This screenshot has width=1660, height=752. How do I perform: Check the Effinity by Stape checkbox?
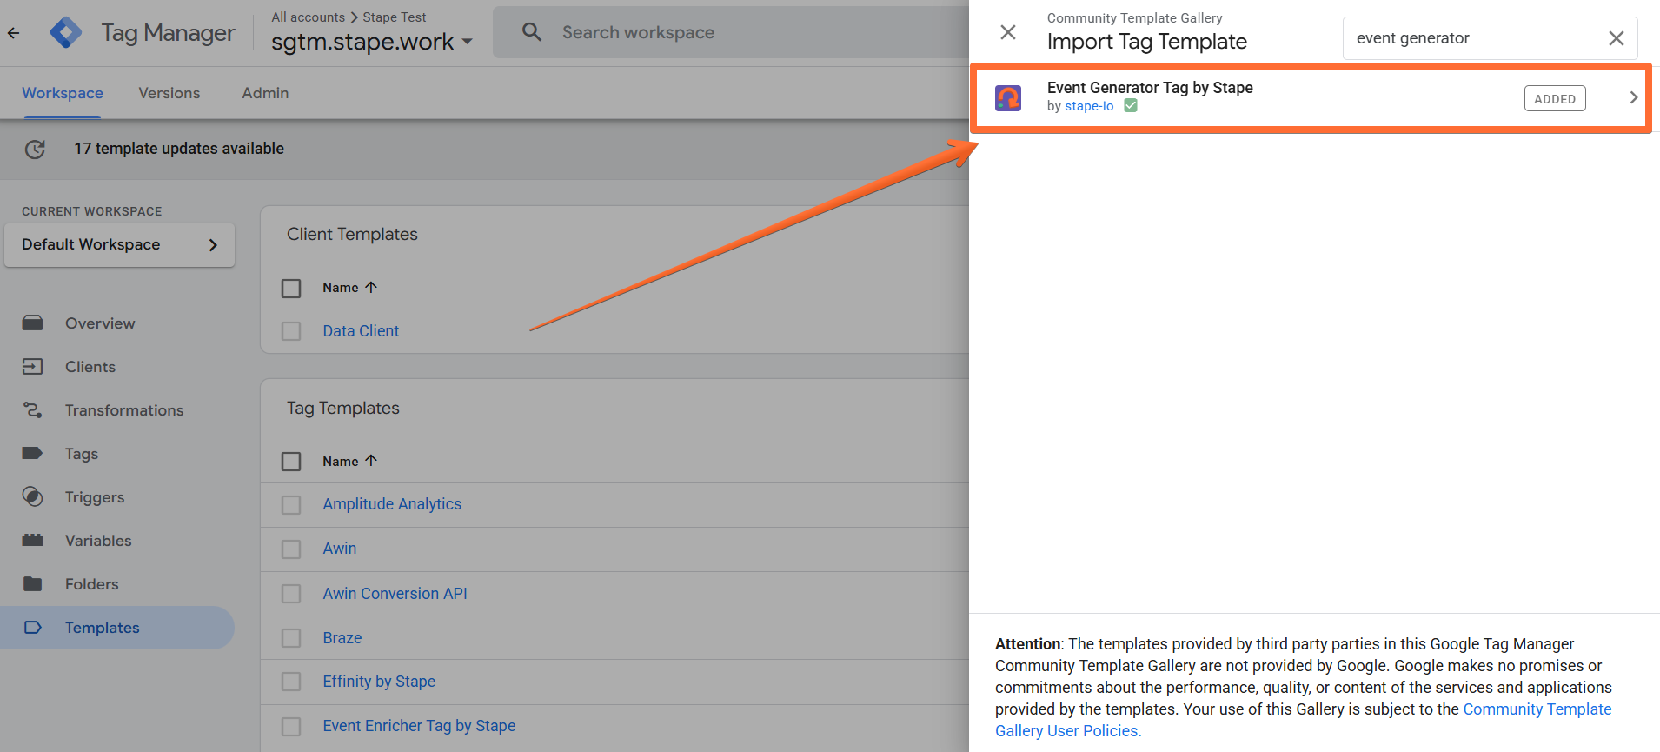tap(291, 682)
